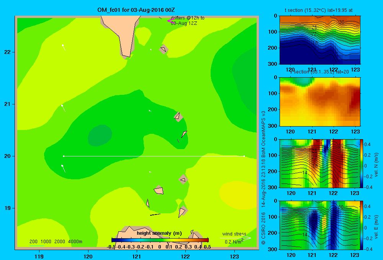This screenshot has width=383, height=260.
Task: Click latitude label 19 on main map axis
Action: (x=8, y=208)
